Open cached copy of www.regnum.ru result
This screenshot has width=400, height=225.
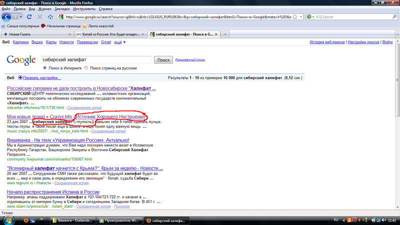point(71,183)
